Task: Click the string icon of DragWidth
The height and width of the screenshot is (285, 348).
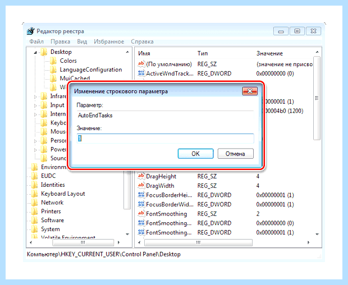Action: 141,185
